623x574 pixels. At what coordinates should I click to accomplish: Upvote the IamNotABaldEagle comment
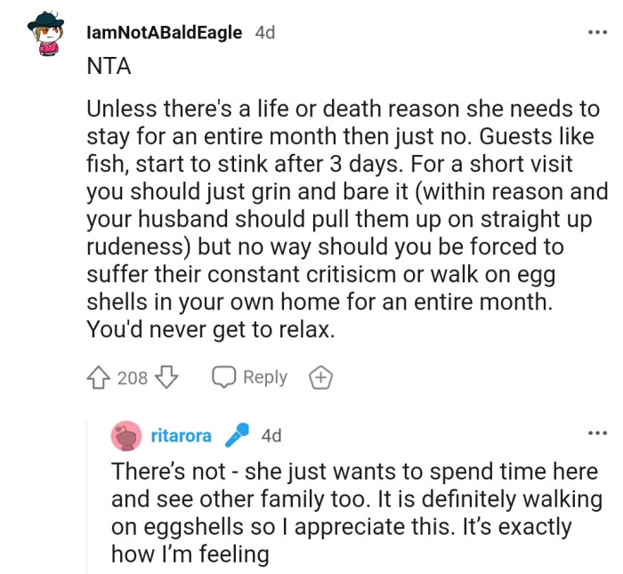click(x=97, y=378)
